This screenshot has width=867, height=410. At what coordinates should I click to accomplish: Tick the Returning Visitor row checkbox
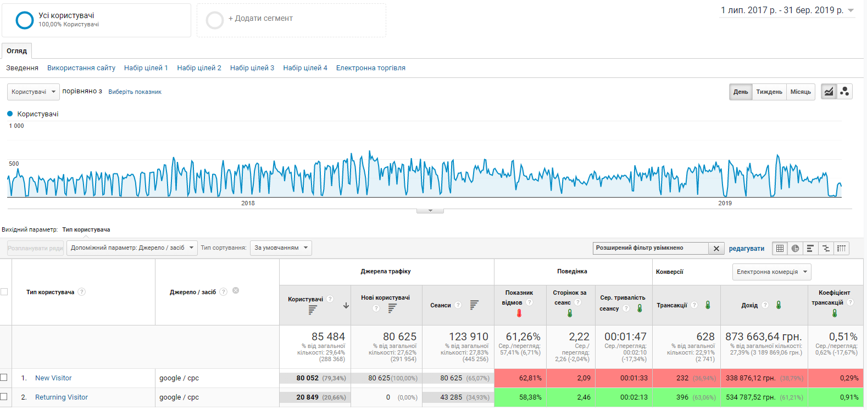pyautogui.click(x=4, y=397)
